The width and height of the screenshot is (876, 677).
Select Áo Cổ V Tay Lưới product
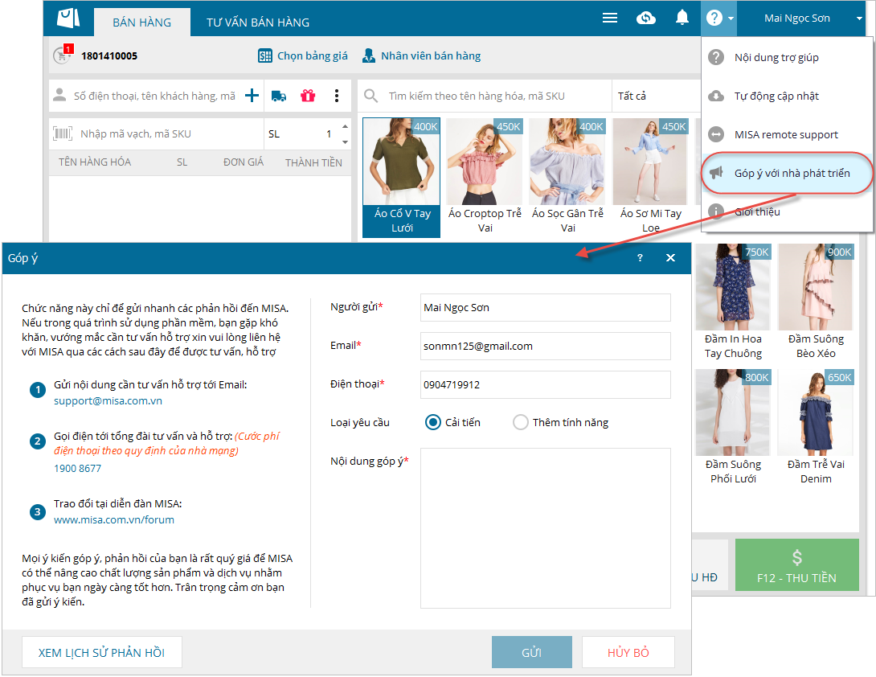click(x=402, y=177)
